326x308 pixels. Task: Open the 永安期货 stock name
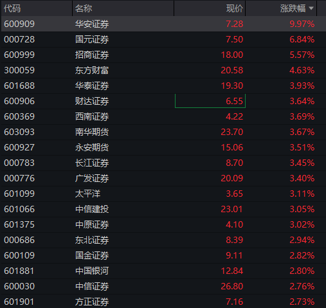pos(92,147)
